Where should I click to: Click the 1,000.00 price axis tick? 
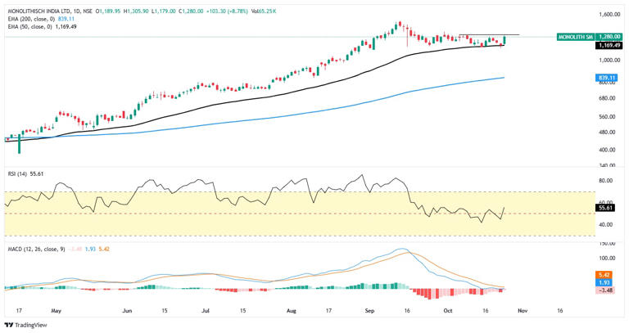coord(609,60)
